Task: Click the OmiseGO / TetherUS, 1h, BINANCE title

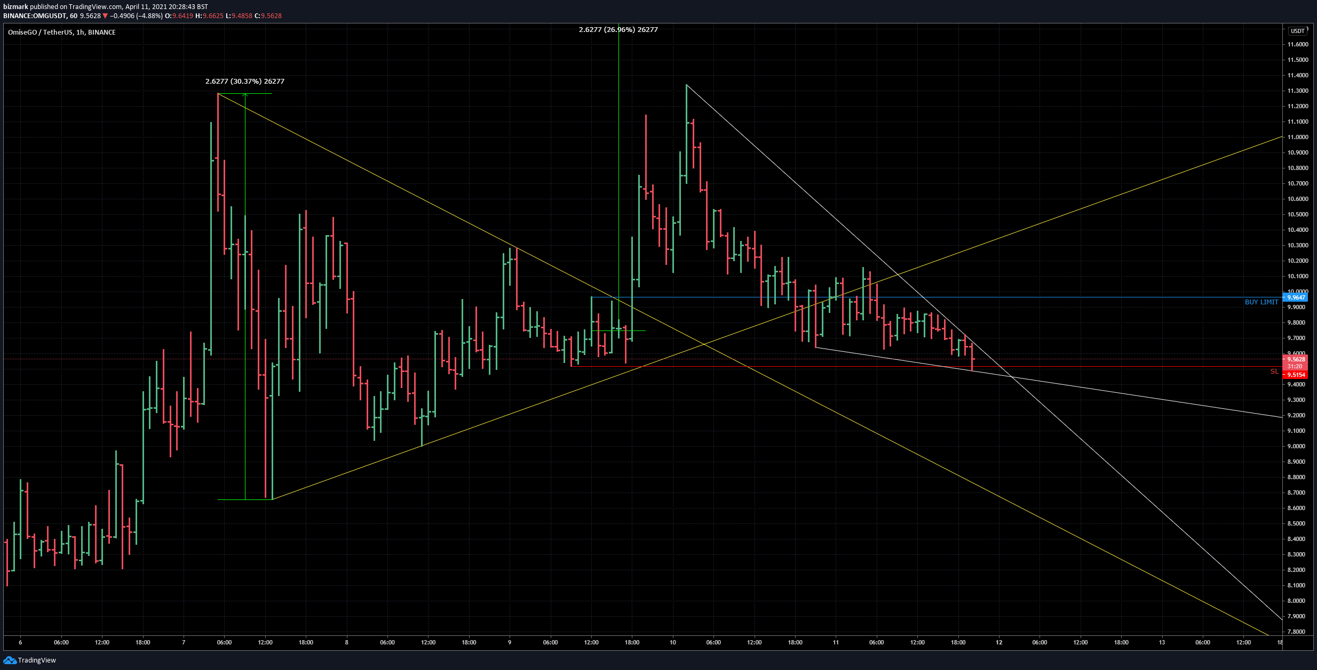Action: click(62, 33)
